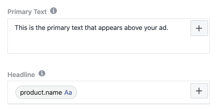Open Aa text formatting on product.name token
The width and height of the screenshot is (216, 110).
pyautogui.click(x=68, y=92)
